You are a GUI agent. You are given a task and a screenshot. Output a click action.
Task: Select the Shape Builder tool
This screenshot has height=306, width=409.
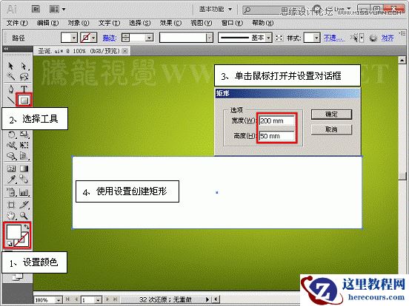pyautogui.click(x=11, y=156)
